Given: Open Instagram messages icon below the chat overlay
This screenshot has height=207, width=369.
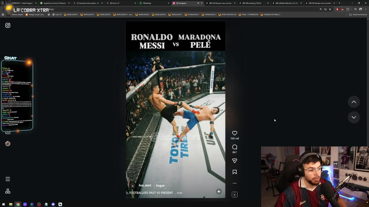Looking at the screenshot, I should 8,132.
